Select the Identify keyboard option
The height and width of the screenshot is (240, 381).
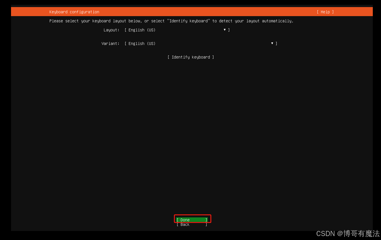point(191,57)
